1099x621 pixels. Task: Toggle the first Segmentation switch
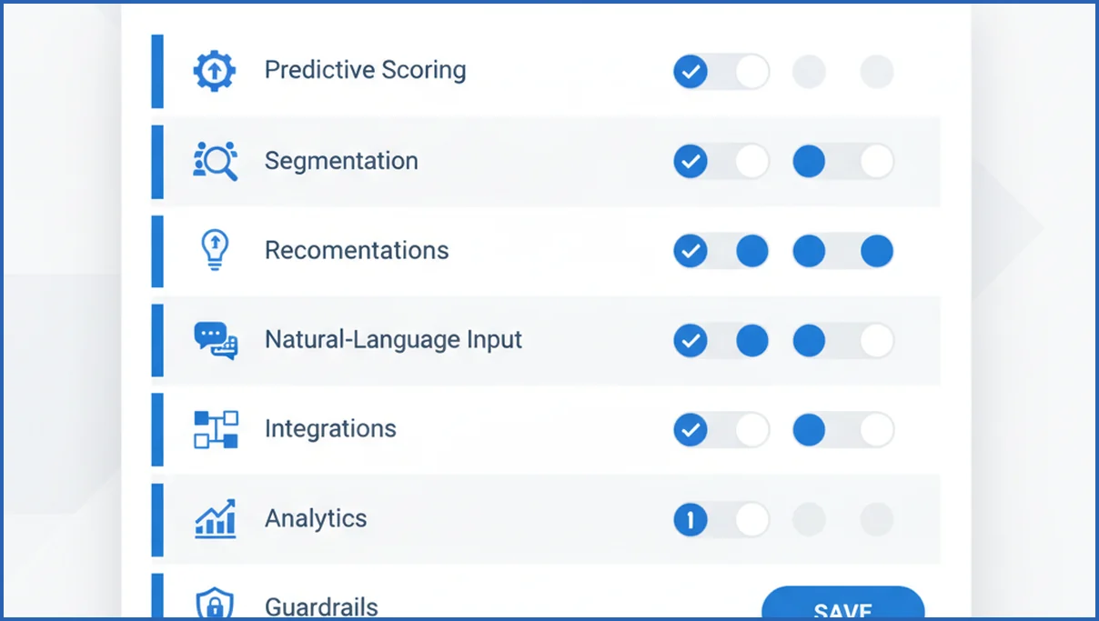(x=721, y=162)
